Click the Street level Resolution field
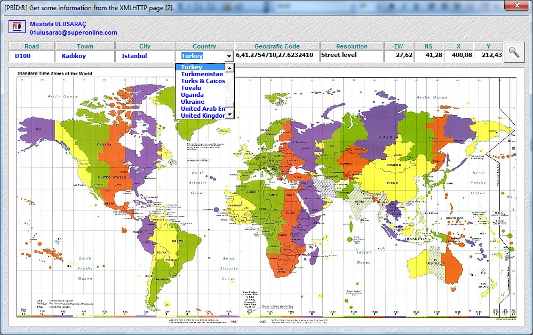Screen dimensions: 533x335 coord(350,55)
